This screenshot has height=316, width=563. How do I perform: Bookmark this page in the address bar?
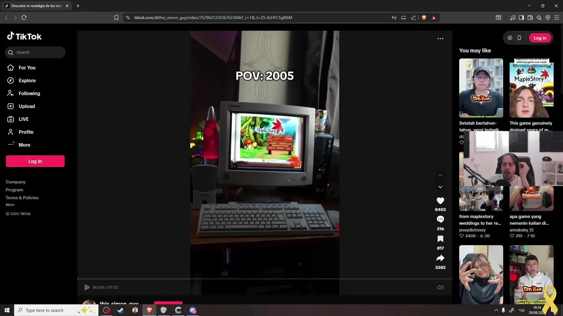tap(116, 18)
